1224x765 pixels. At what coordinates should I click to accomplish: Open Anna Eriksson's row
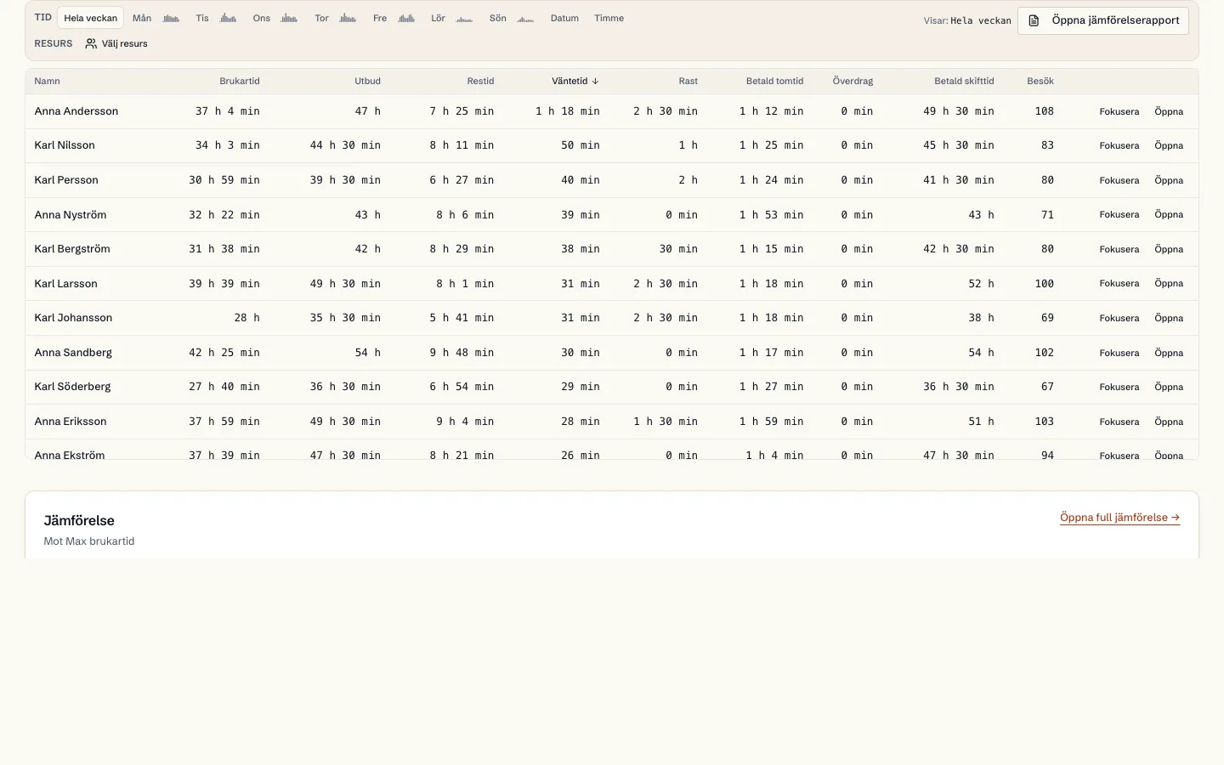click(x=1169, y=422)
